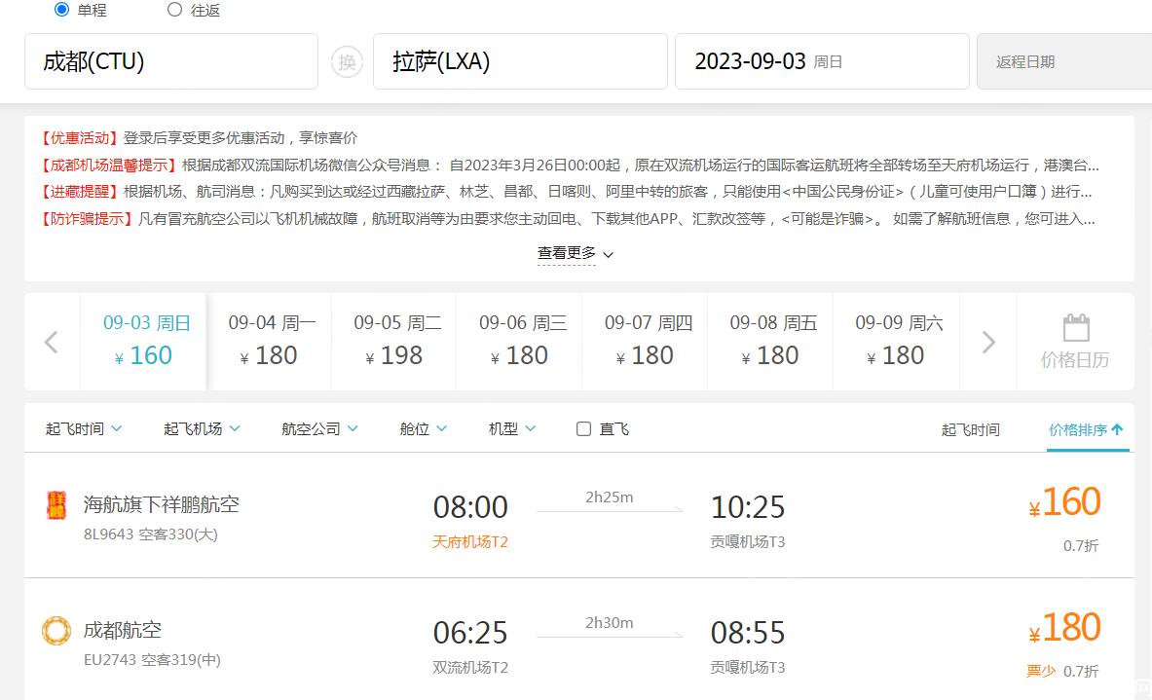The width and height of the screenshot is (1152, 700).
Task: Click the 成都(CTU) departure city field
Action: (x=171, y=61)
